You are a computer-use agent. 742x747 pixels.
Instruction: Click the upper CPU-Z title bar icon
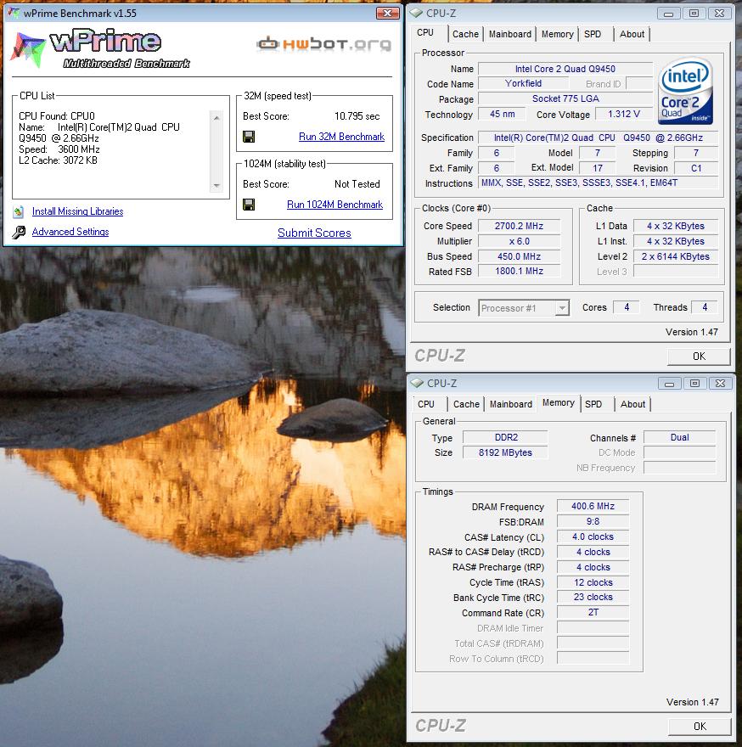coord(416,13)
